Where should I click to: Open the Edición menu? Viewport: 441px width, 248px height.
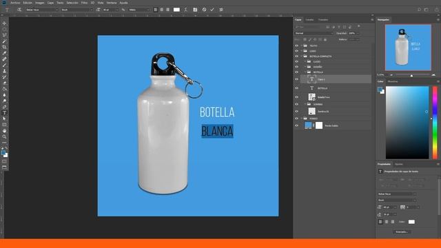tap(28, 3)
